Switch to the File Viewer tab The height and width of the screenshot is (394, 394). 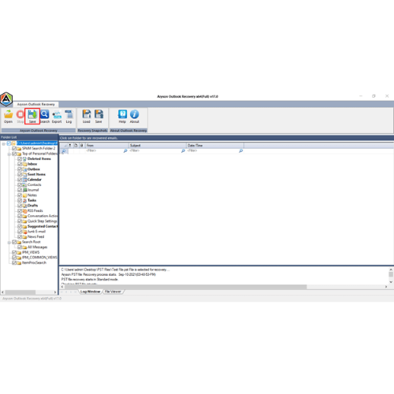pyautogui.click(x=113, y=292)
